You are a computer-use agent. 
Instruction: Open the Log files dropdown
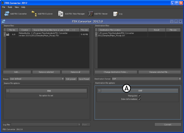(x=46, y=125)
